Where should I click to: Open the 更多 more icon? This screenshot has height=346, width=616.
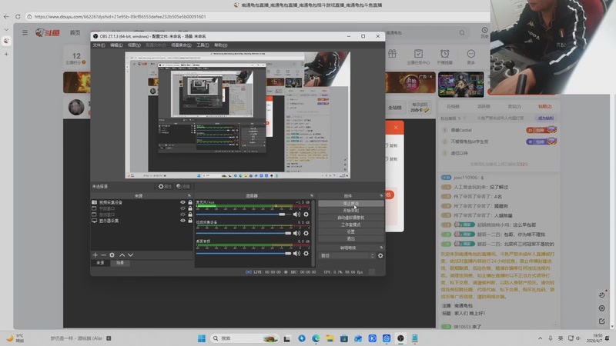(471, 56)
